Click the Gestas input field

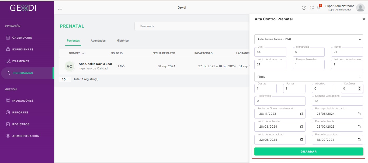pyautogui.click(x=265, y=88)
